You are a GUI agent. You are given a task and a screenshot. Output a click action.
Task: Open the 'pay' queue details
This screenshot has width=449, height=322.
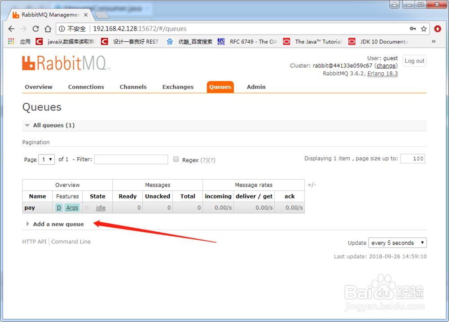pyautogui.click(x=30, y=207)
